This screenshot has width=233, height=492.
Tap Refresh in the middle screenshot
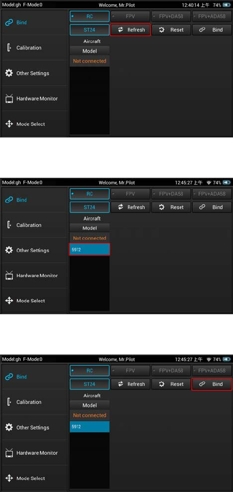(131, 207)
